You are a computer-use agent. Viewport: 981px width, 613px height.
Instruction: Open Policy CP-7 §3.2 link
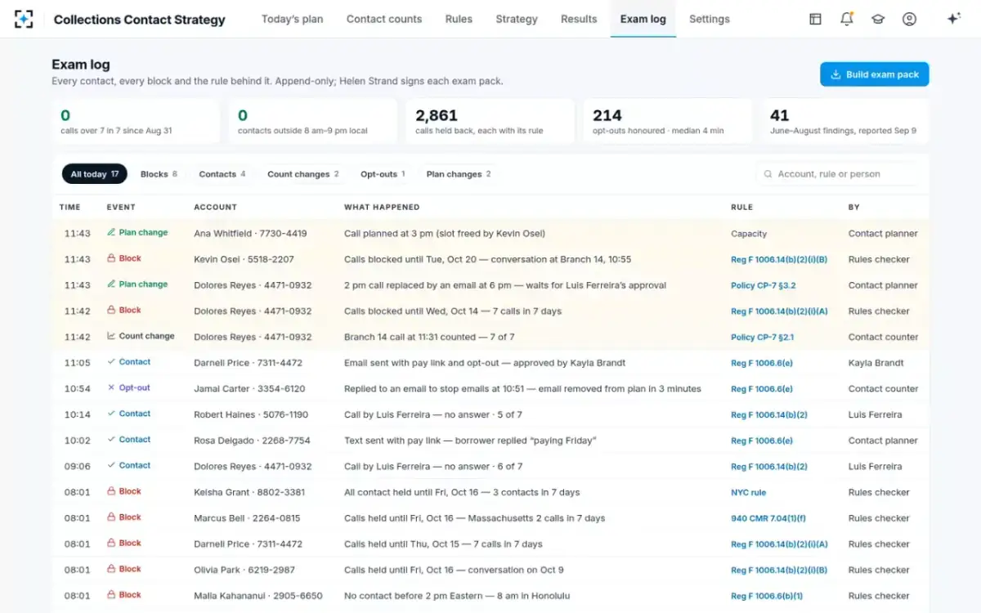pos(764,285)
